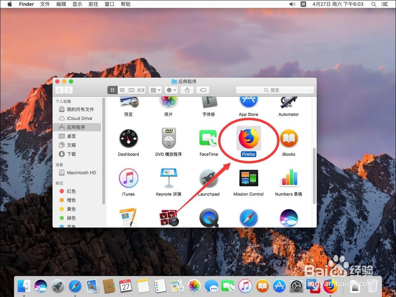Image resolution: width=396 pixels, height=297 pixels.
Task: Open iBooks from Applications
Action: click(x=288, y=139)
